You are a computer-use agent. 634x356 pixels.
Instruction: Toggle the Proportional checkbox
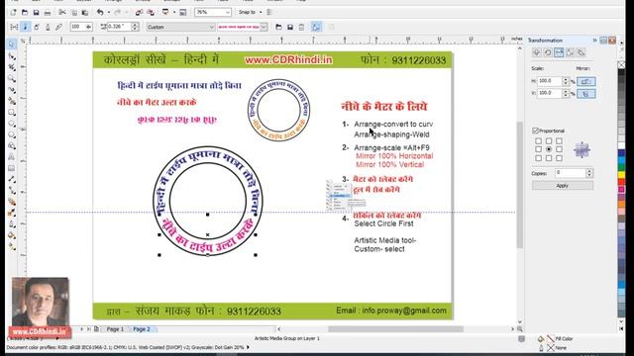click(535, 131)
